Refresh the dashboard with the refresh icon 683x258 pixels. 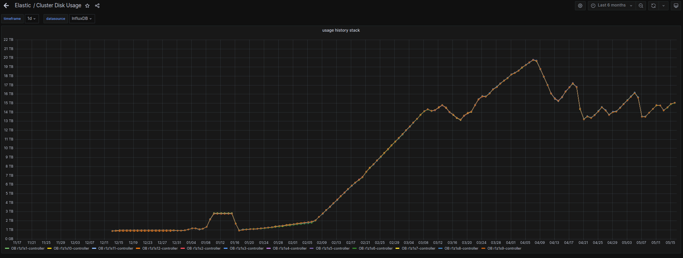pyautogui.click(x=653, y=6)
